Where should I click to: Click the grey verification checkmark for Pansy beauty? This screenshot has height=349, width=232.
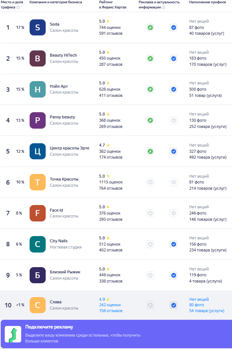tap(174, 120)
